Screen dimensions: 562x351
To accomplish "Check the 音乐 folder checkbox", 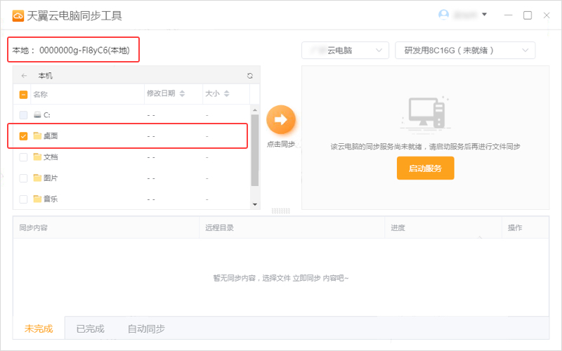I will [x=23, y=199].
